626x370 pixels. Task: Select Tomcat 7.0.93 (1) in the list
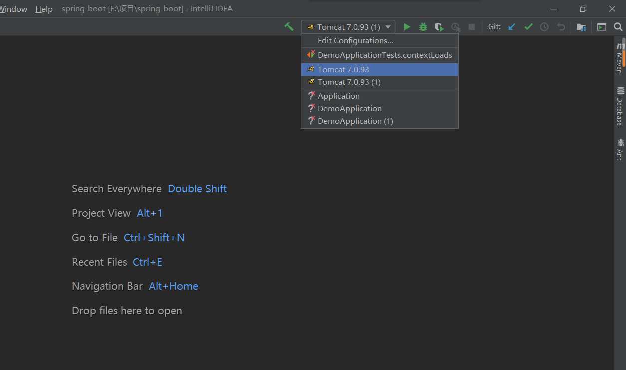tap(379, 82)
